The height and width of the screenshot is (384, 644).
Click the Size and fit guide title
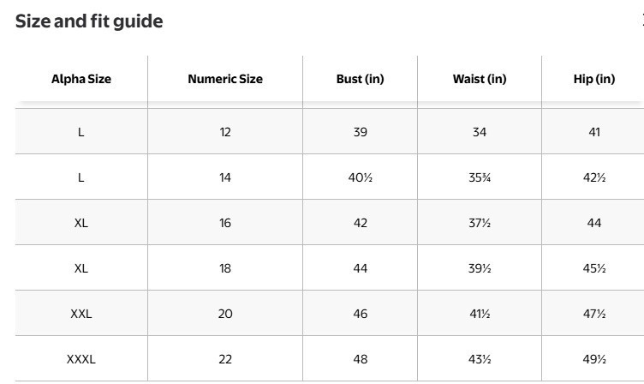point(89,21)
